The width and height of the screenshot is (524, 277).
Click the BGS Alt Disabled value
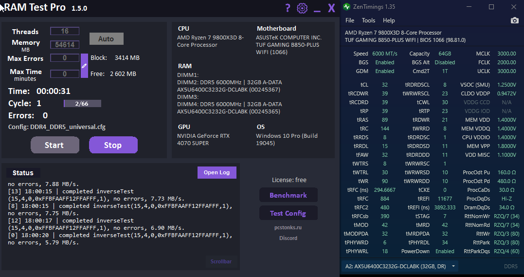(445, 62)
